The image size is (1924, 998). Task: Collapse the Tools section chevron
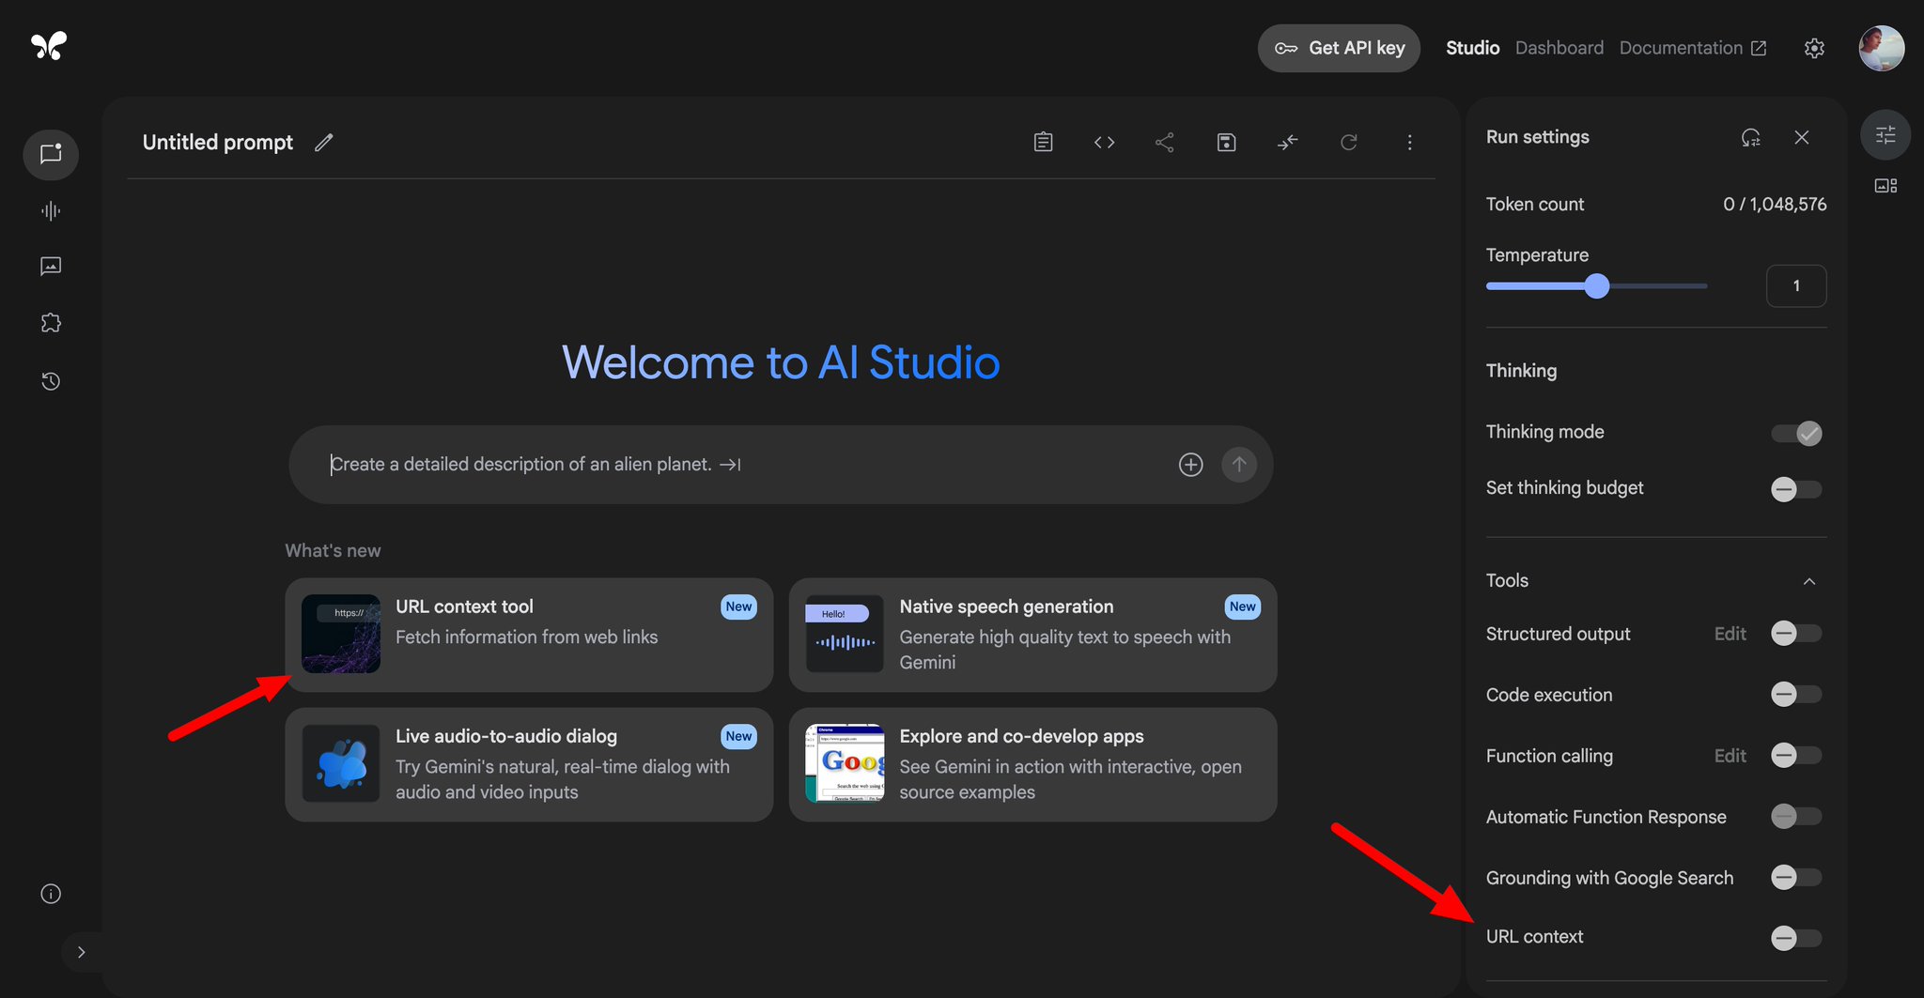[x=1809, y=581]
